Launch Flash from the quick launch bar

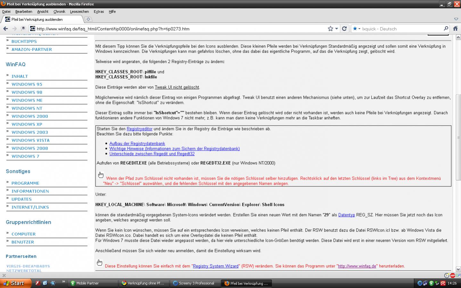coord(37,283)
